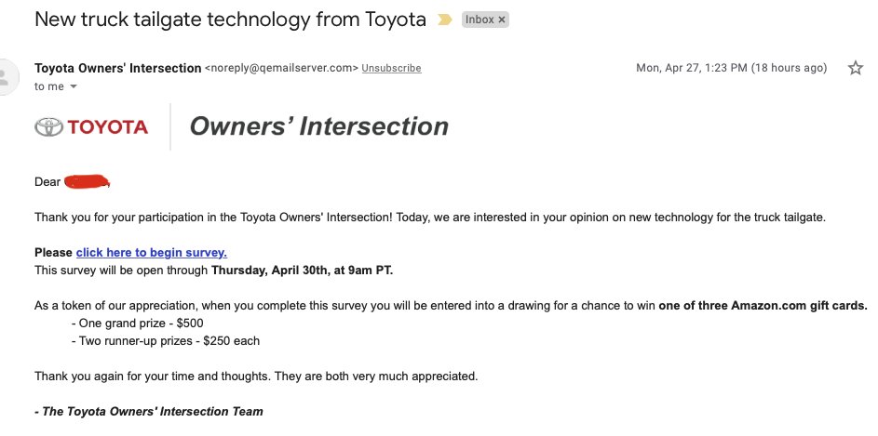Click the Mon, Apr 27 timestamp

coord(731,68)
